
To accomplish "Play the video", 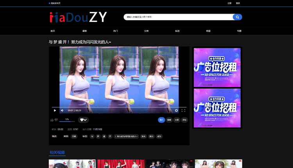I will click(x=55, y=110).
